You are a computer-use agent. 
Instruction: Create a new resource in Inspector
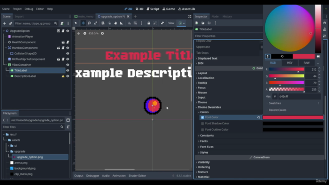197,23
